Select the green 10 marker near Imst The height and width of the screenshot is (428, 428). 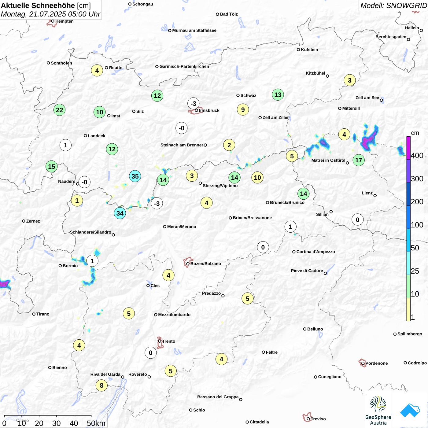(x=100, y=112)
